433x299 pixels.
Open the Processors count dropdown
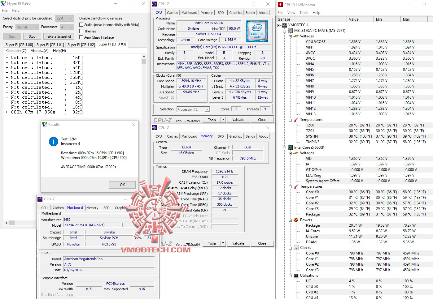[x=67, y=27]
